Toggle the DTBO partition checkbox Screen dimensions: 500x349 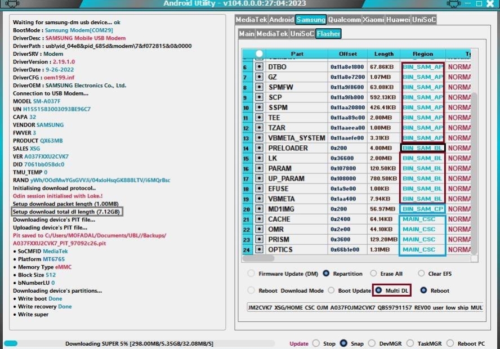click(x=259, y=66)
